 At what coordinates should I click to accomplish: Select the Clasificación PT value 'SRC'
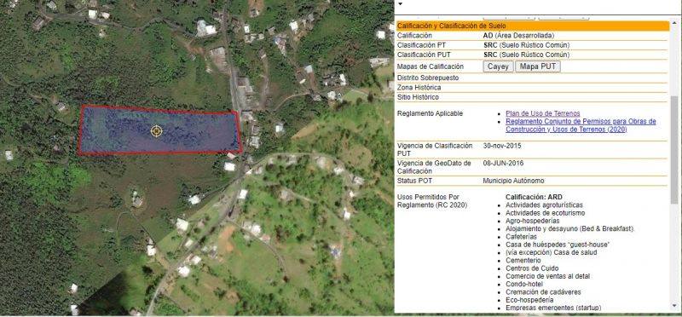(x=526, y=45)
